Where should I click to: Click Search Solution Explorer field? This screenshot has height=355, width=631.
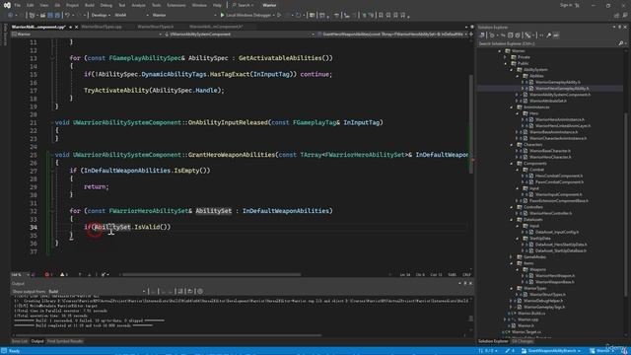547,43
